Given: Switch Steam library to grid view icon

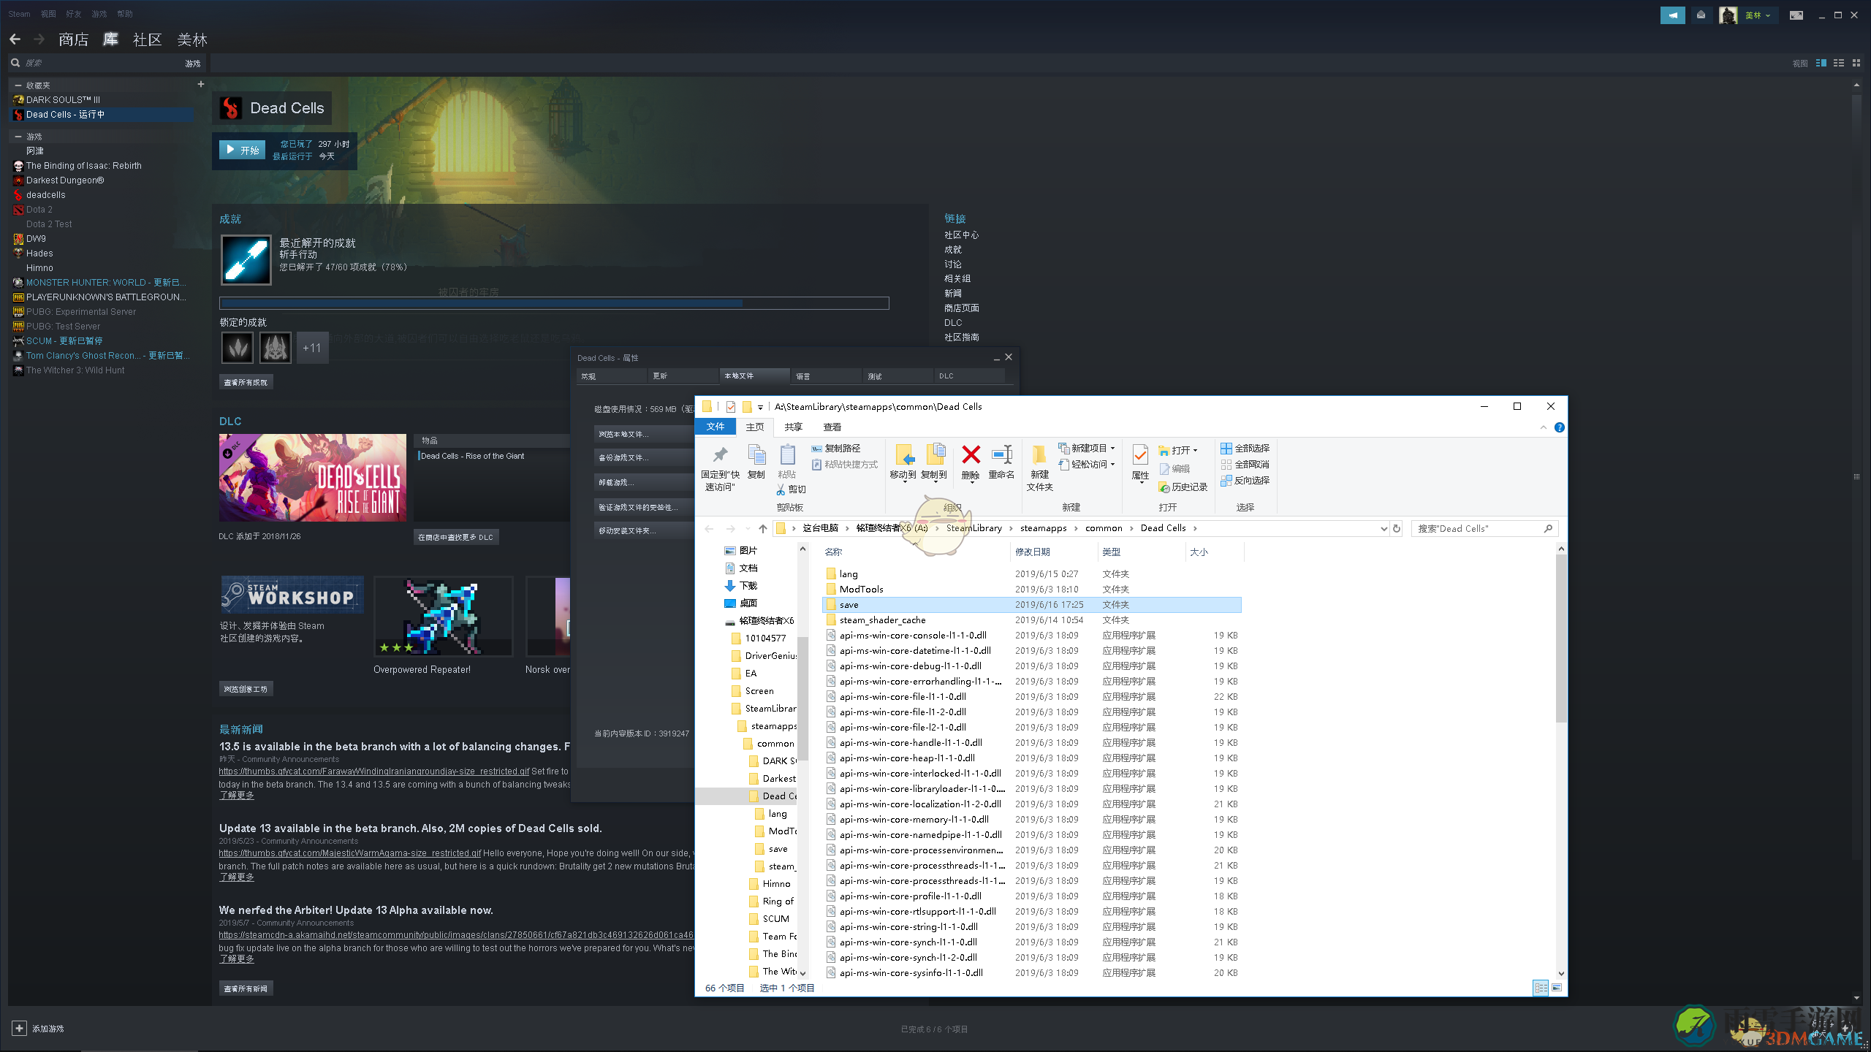Looking at the screenshot, I should 1856,64.
